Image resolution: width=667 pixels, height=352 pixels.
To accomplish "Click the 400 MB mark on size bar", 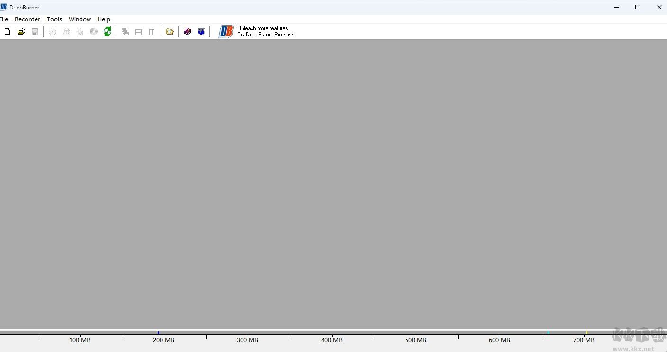I will click(x=332, y=340).
